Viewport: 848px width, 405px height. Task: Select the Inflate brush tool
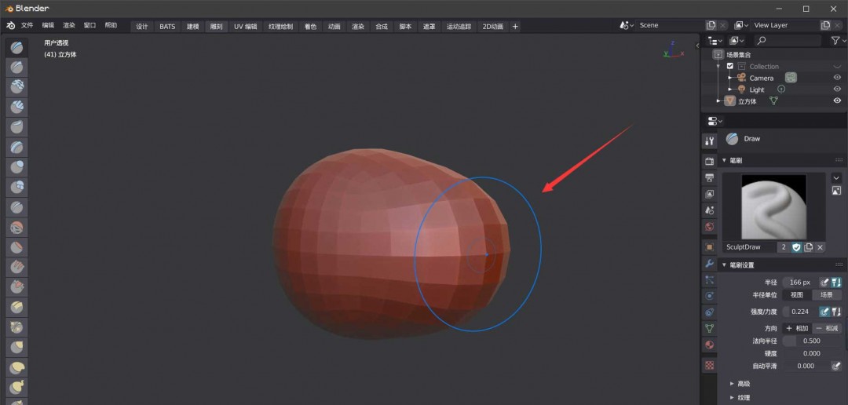pos(16,166)
